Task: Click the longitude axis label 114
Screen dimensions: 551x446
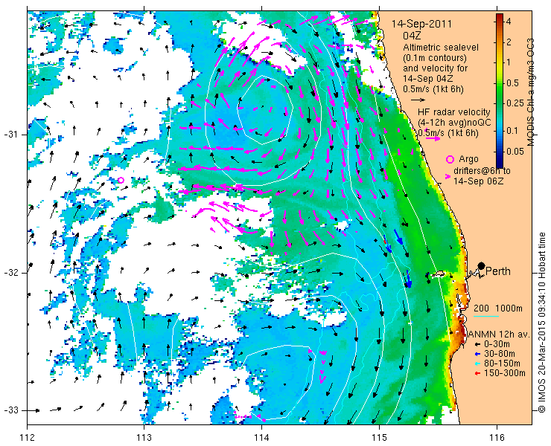Action: pos(261,438)
